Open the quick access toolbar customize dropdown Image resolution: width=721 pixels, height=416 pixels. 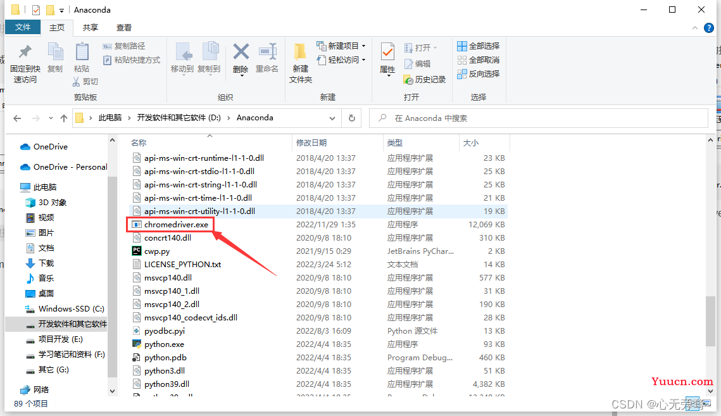(61, 10)
